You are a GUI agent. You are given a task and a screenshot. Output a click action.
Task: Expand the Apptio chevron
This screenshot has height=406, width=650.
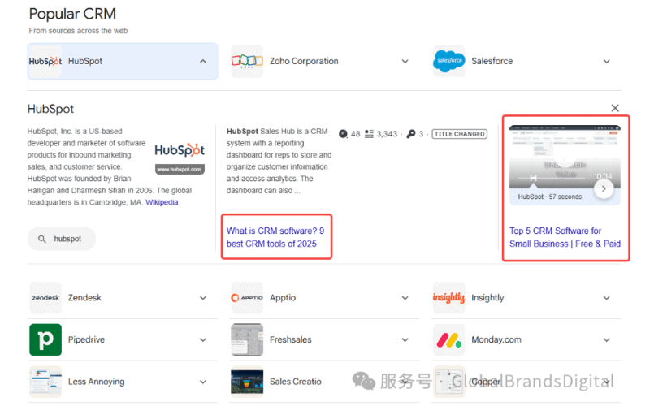(405, 298)
